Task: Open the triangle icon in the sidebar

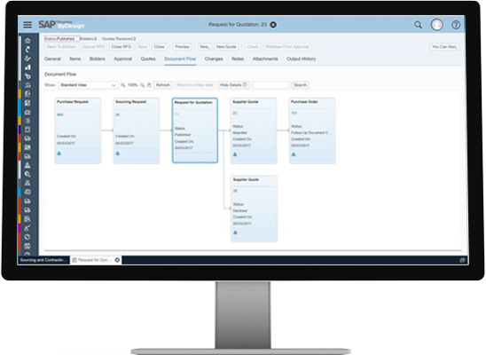Action: [27, 165]
